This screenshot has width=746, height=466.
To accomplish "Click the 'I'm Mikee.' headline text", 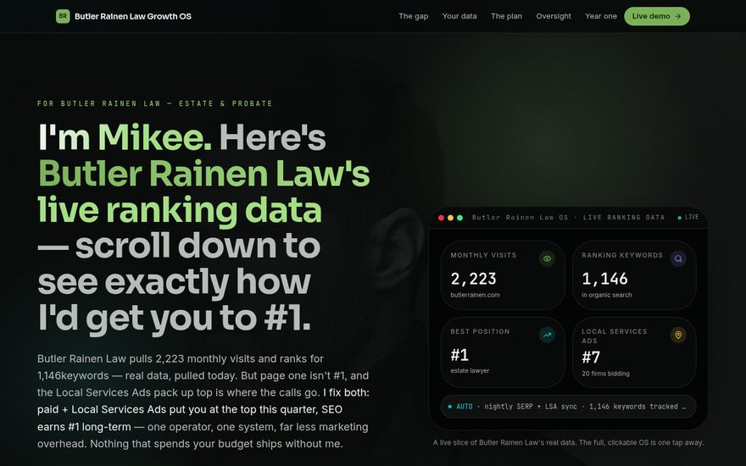I will pos(125,137).
